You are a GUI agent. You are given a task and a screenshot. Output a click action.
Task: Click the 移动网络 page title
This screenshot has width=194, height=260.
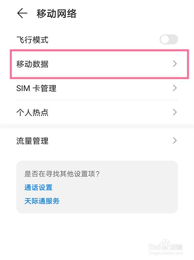click(57, 14)
